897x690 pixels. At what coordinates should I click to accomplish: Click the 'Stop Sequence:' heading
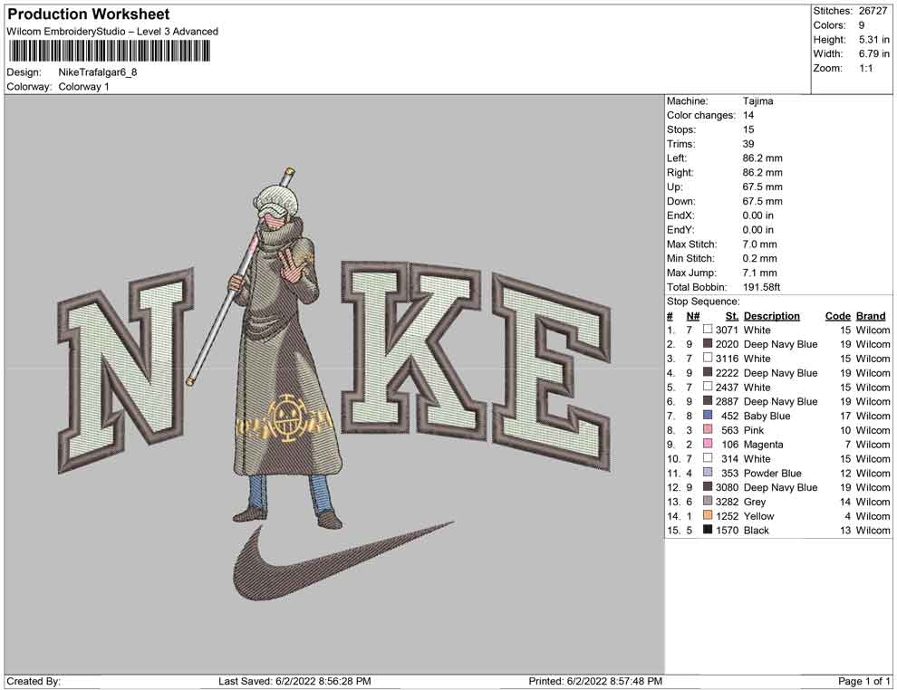[703, 302]
